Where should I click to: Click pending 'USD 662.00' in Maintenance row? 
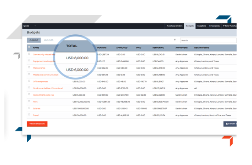click(x=102, y=68)
